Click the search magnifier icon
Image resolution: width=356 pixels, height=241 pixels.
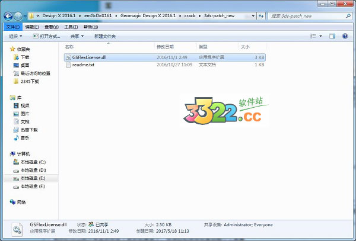(348, 16)
